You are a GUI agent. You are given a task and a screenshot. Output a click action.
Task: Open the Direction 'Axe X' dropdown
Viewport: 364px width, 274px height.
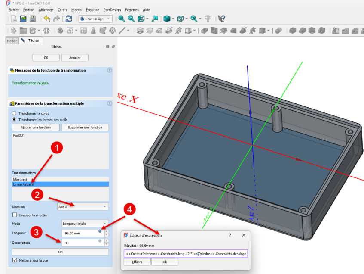pyautogui.click(x=83, y=207)
